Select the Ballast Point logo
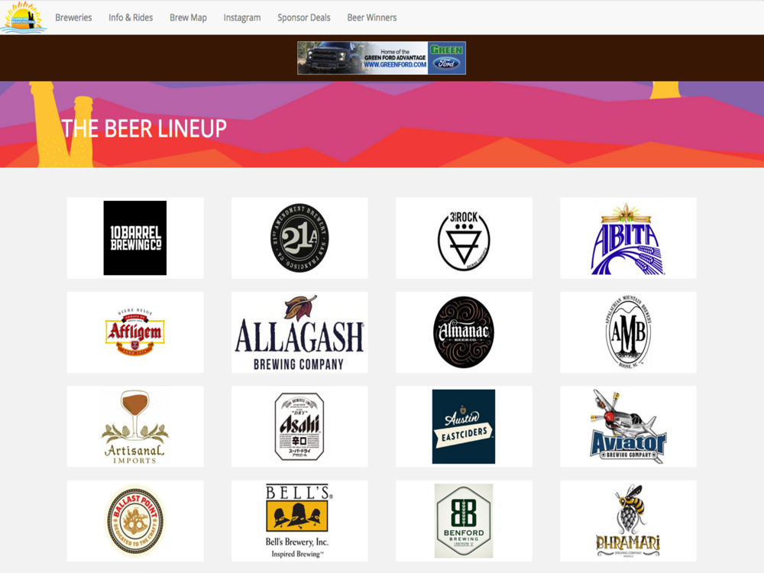Viewport: 764px width, 573px height. click(x=135, y=521)
